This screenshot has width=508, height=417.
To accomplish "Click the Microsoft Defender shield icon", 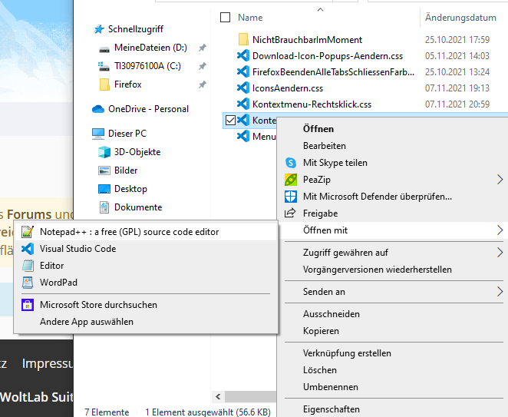I will coord(291,197).
